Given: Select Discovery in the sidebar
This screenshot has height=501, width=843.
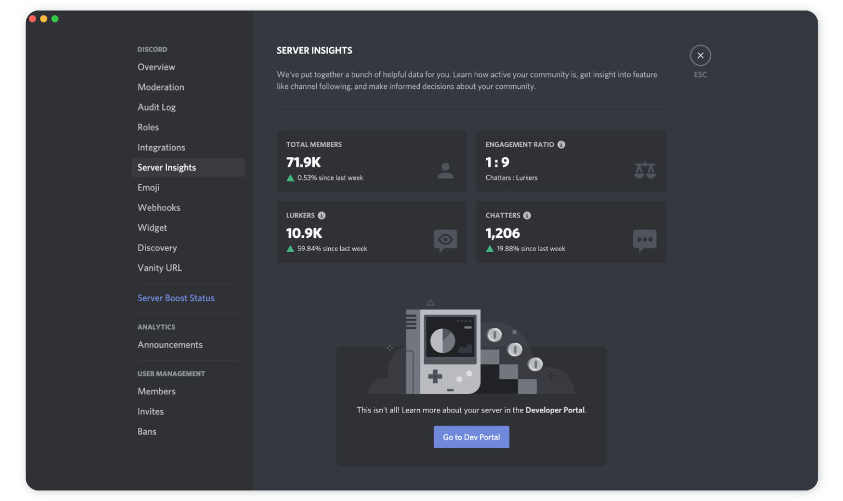Looking at the screenshot, I should tap(157, 248).
